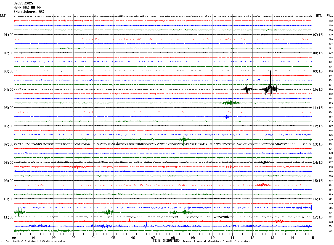Click the '11:15' UTC time label
334x245 pixels.
click(318, 108)
